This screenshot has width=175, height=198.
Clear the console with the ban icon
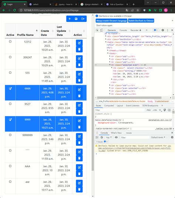click(102, 137)
